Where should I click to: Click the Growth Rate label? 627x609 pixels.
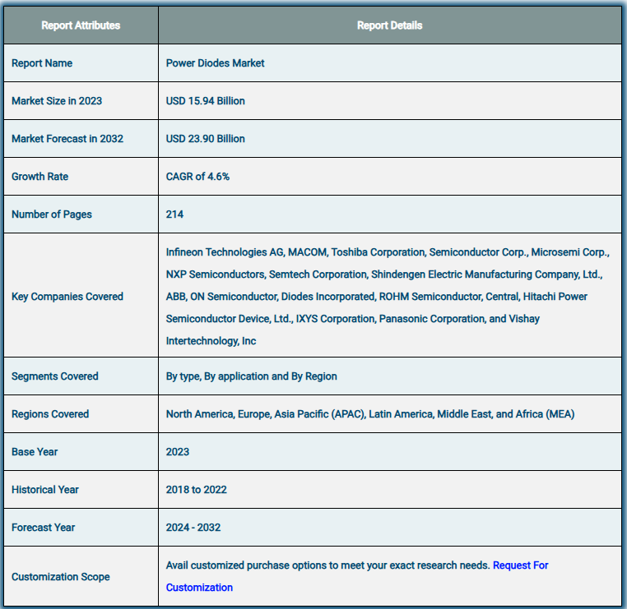pyautogui.click(x=40, y=177)
